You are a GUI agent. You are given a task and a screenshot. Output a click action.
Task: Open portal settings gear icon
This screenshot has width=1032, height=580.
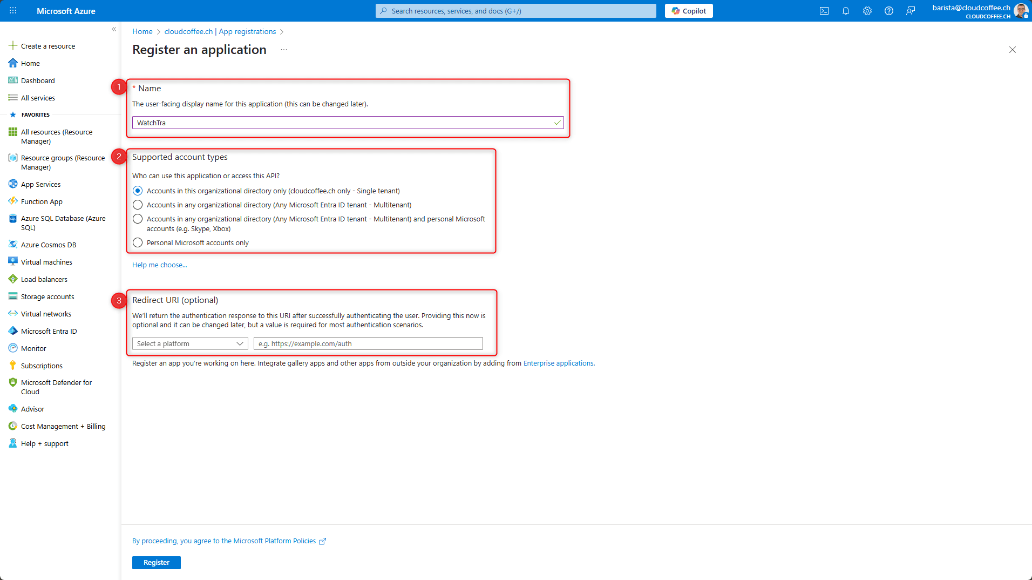(867, 11)
